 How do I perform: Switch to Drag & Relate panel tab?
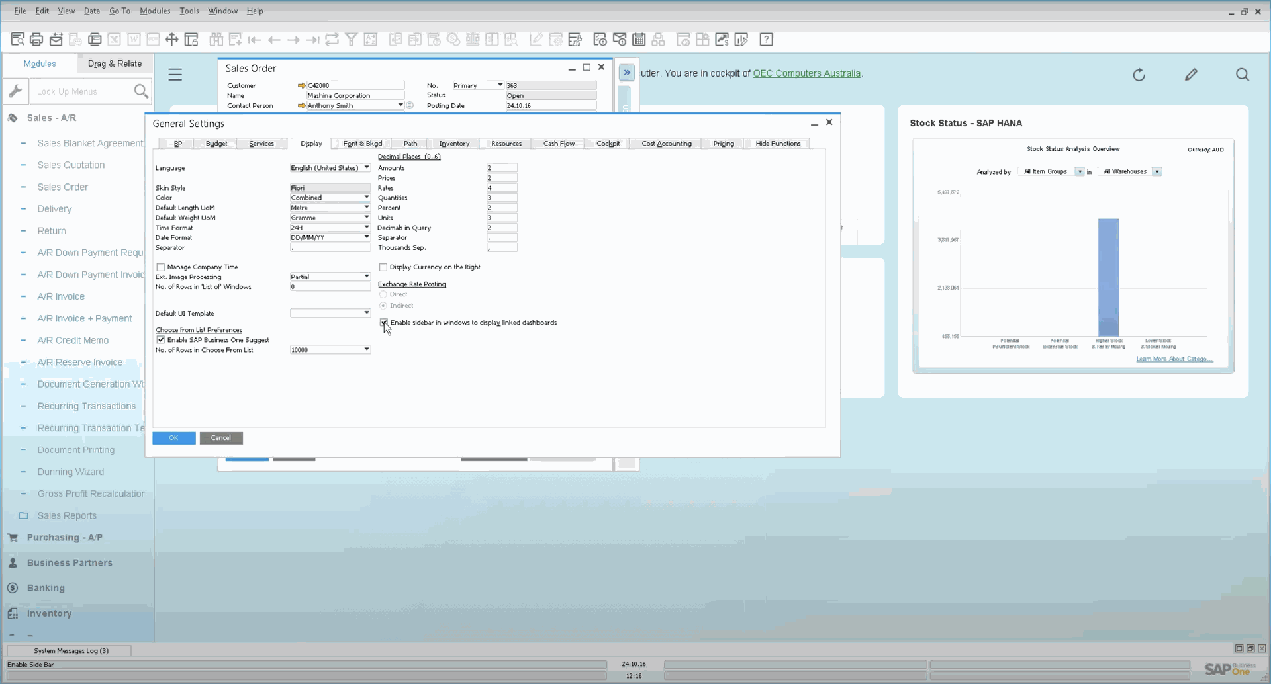coord(115,64)
